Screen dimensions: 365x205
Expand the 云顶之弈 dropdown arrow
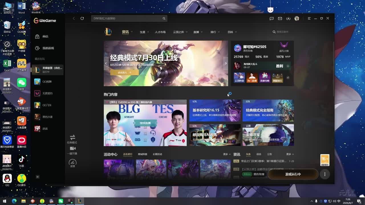click(186, 32)
